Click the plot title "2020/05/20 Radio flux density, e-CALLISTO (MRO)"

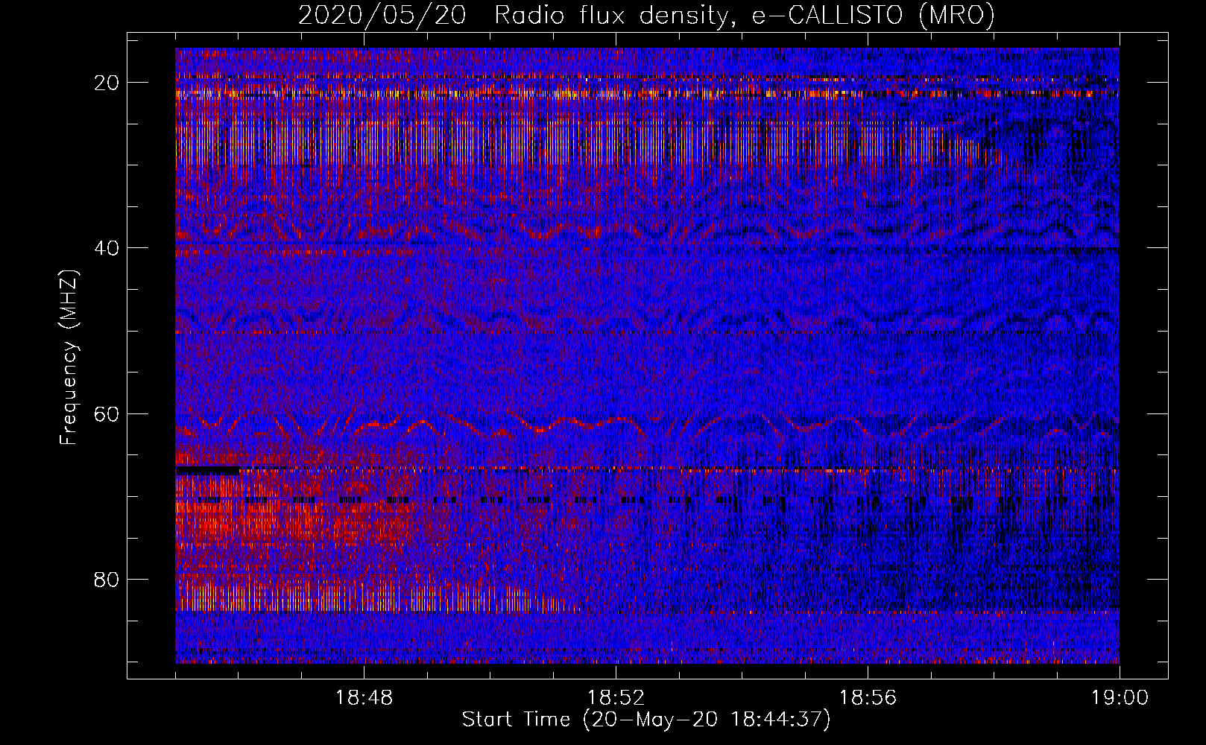coord(646,15)
